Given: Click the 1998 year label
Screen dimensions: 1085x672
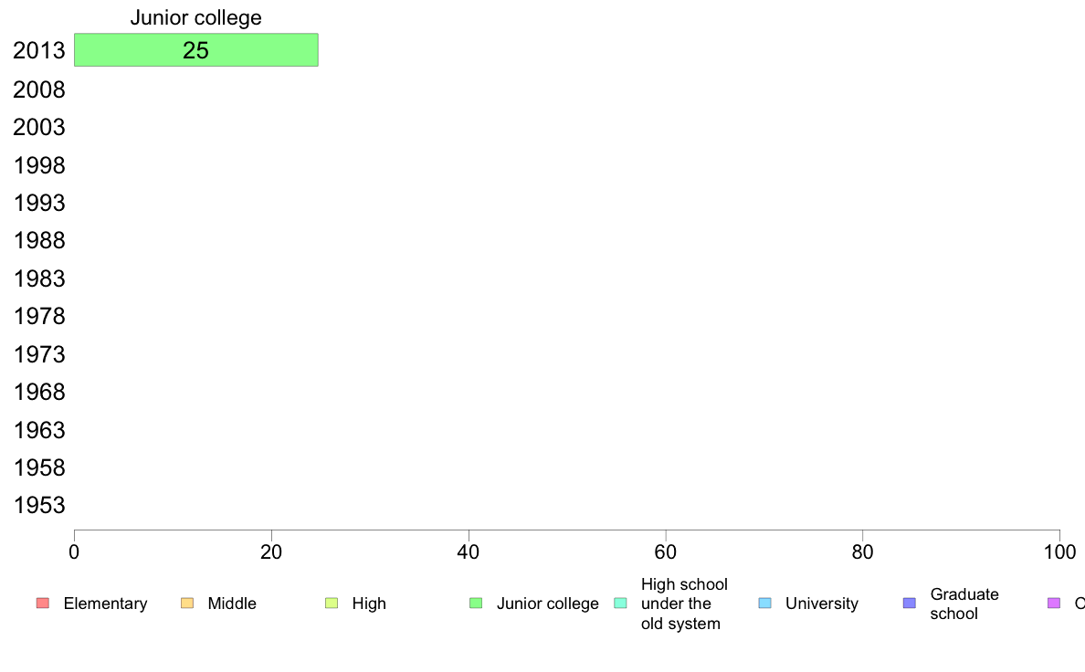Looking at the screenshot, I should point(38,165).
